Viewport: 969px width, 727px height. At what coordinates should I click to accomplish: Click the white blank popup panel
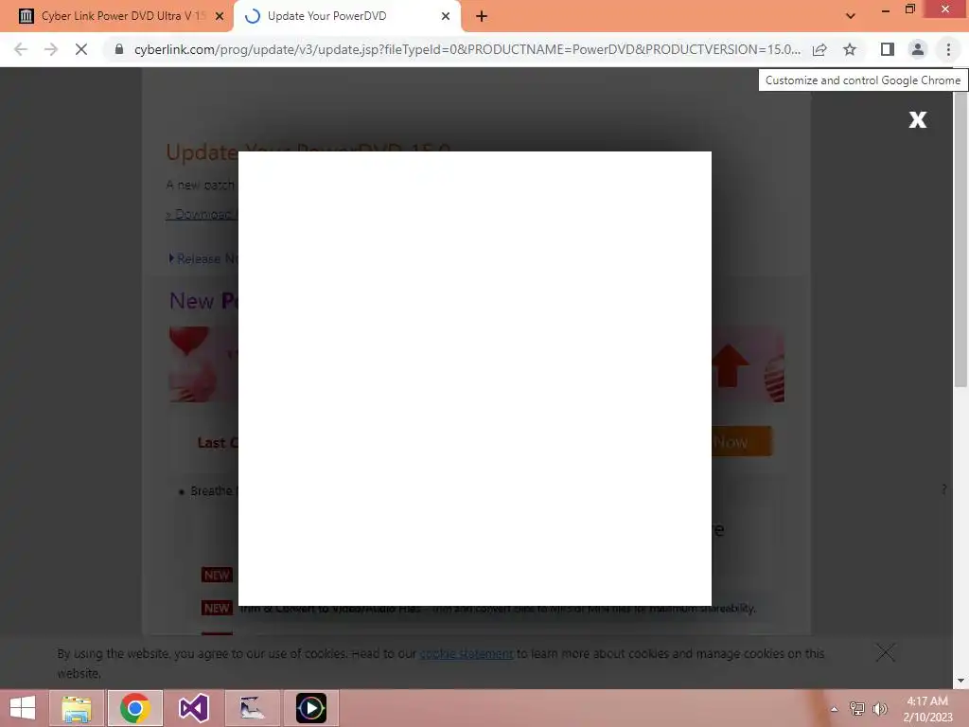pos(475,379)
